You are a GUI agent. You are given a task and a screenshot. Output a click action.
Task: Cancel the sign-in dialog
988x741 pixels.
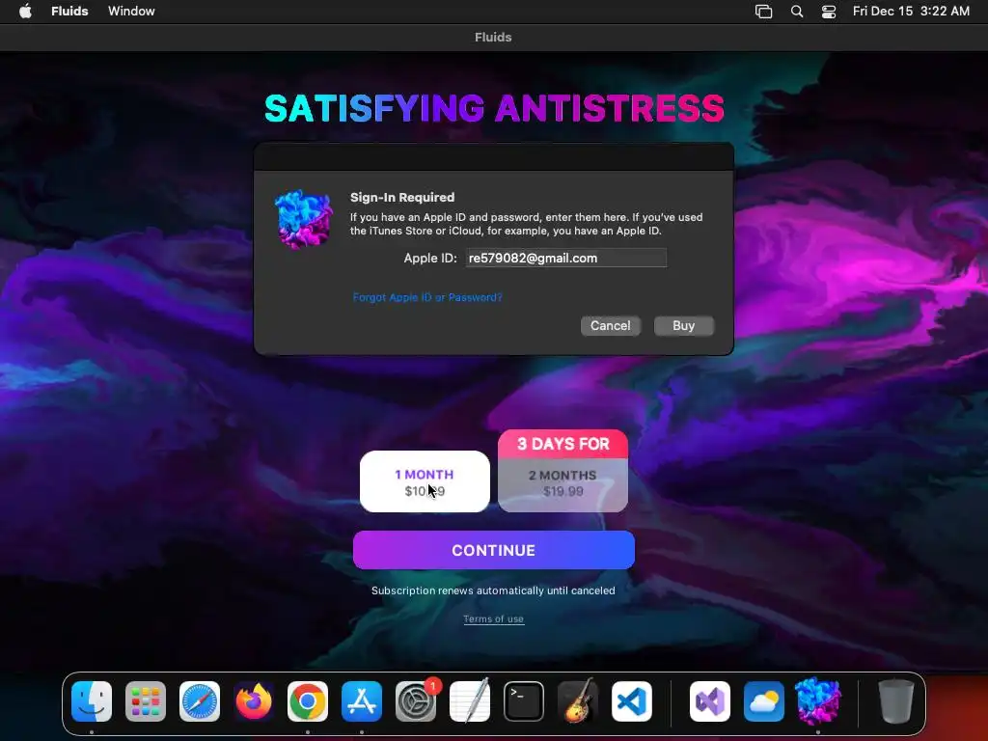click(610, 326)
